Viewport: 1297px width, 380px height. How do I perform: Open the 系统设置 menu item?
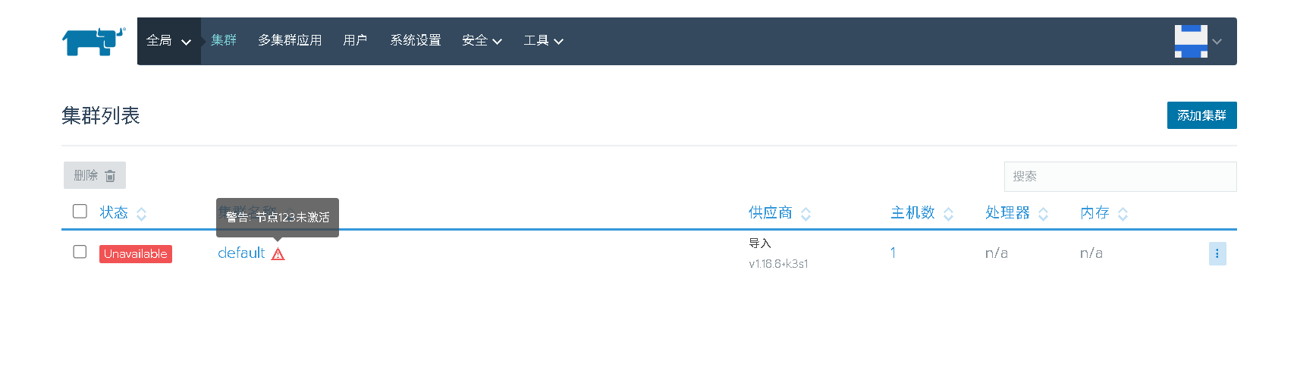[415, 41]
